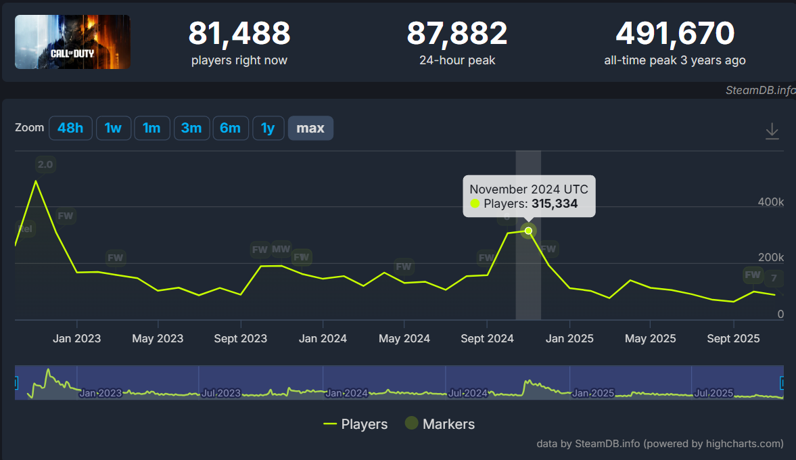Click the November 2024 data point
The image size is (796, 460).
coord(528,231)
